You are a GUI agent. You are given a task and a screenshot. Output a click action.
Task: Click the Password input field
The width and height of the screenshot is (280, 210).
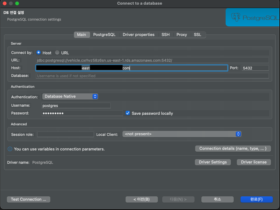tap(82, 113)
